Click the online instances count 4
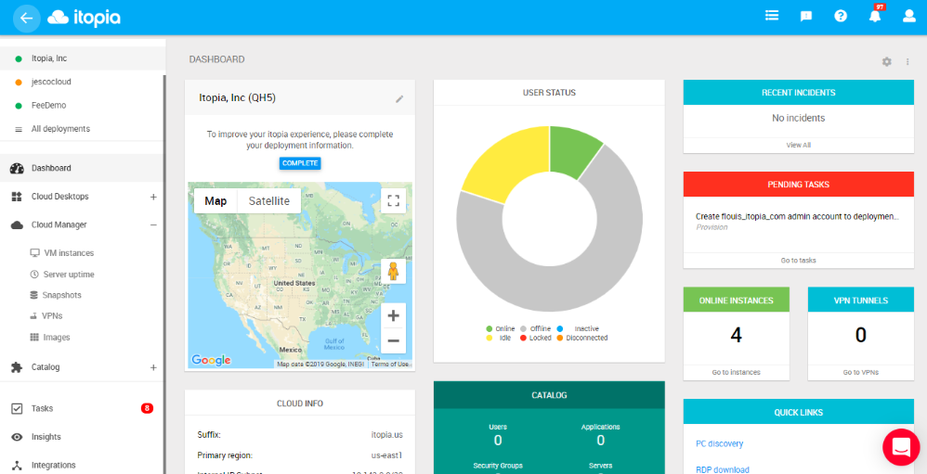Screen dimensions: 927x474 (736, 335)
